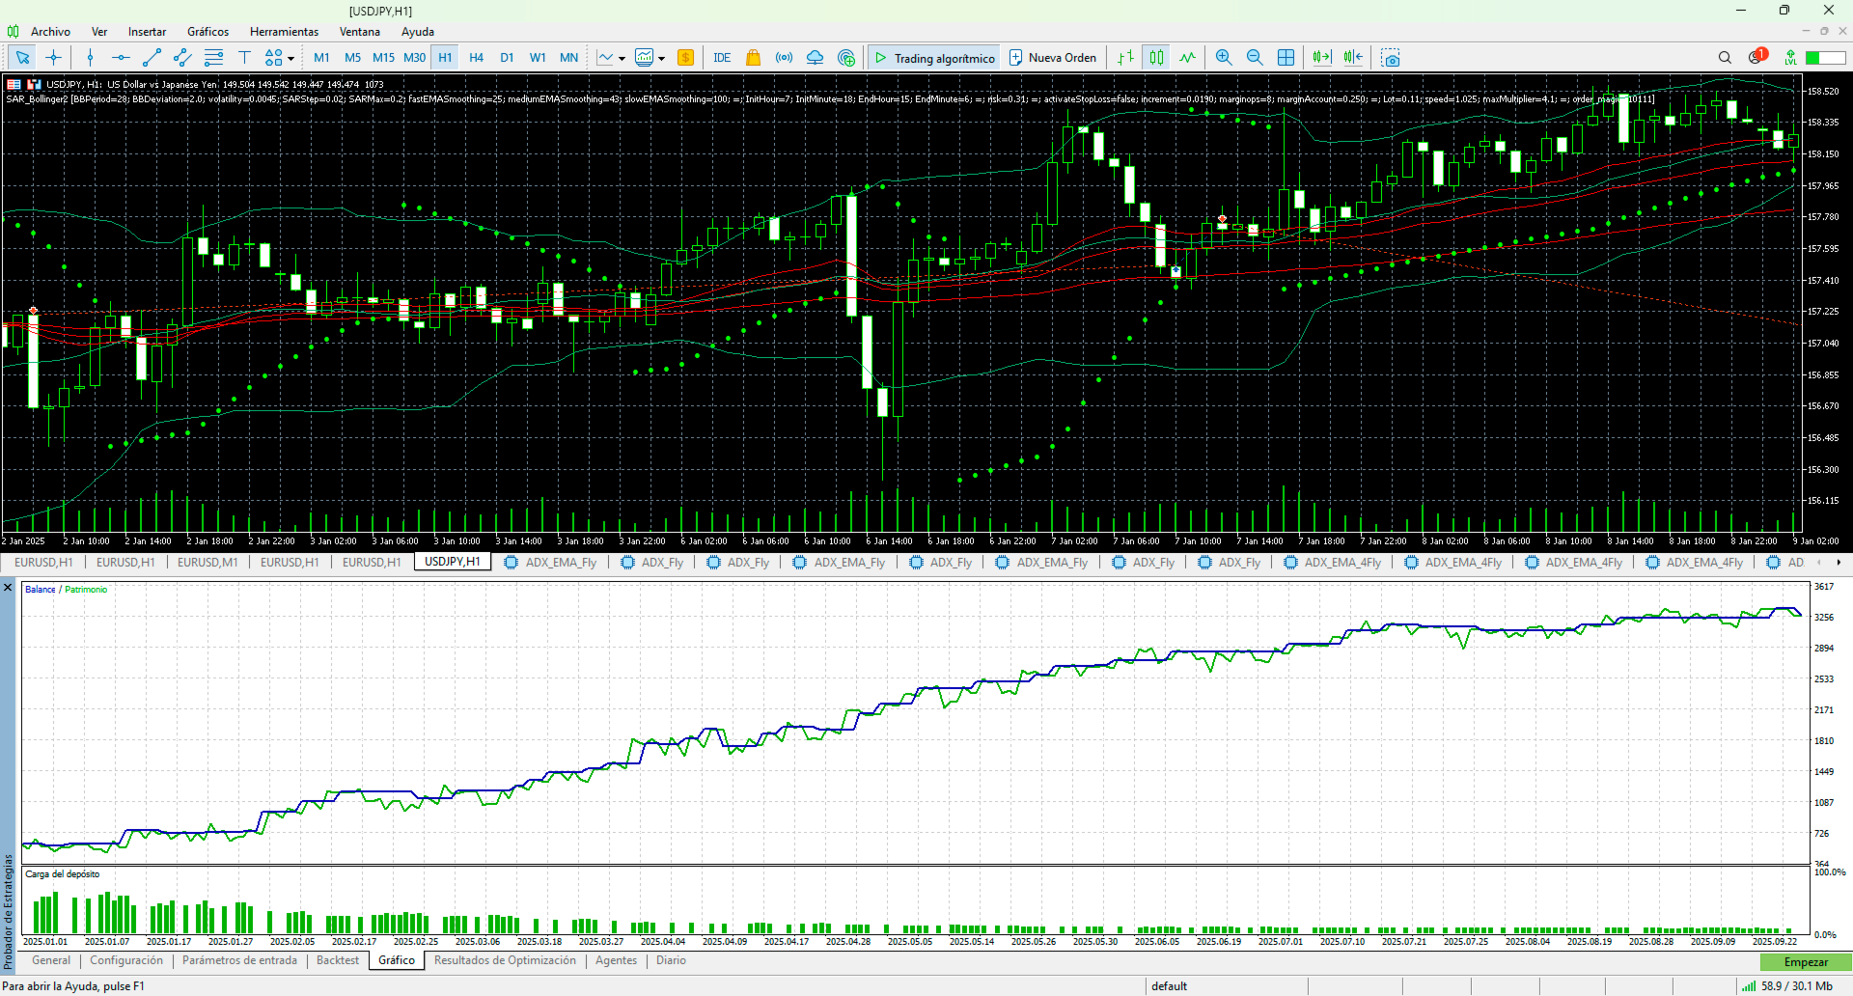Click the 58.9 / 30.1 Mb status entry
The height and width of the screenshot is (996, 1853).
coord(1796,986)
